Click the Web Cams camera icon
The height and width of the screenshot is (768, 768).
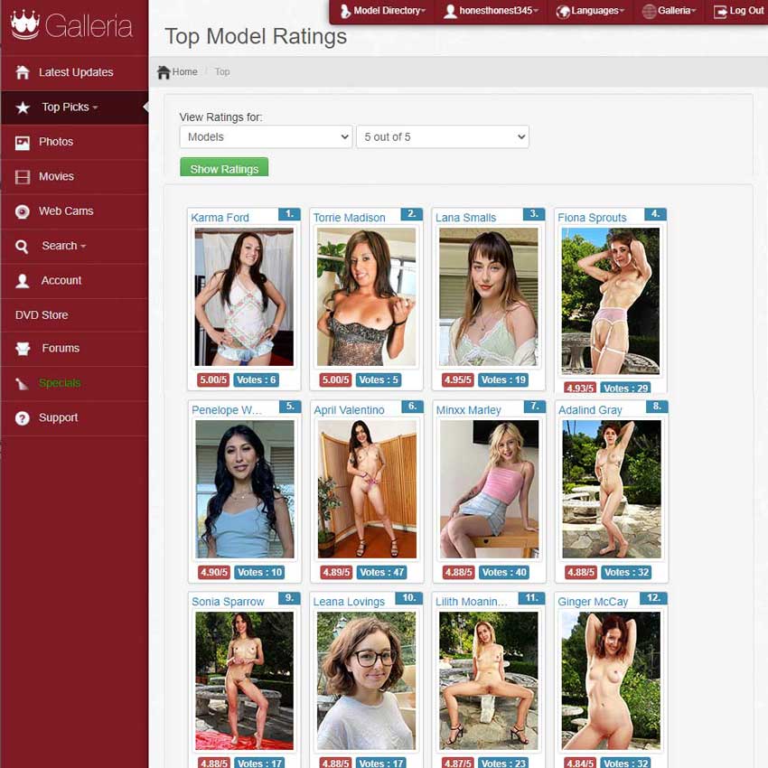23,211
